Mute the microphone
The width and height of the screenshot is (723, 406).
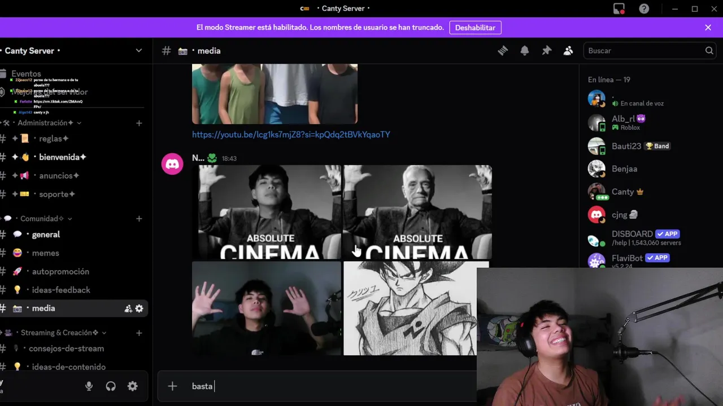point(89,386)
